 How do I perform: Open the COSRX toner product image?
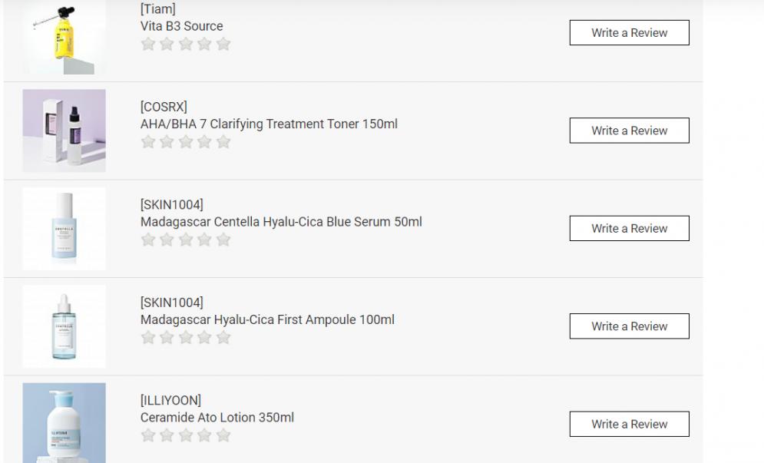point(64,131)
